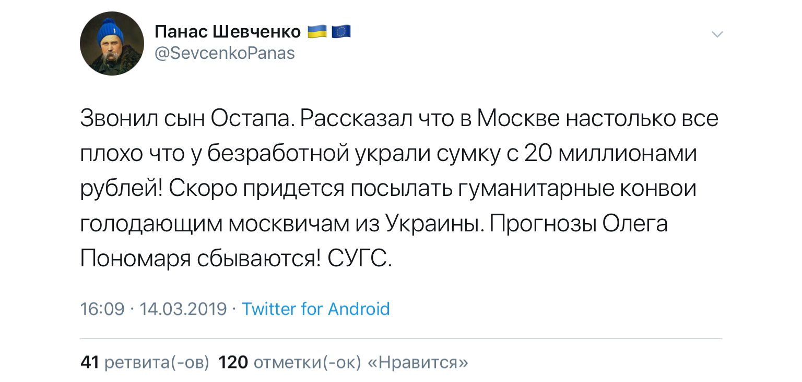This screenshot has width=802, height=382.
Task: View the 41 retweets count
Action: coord(89,362)
